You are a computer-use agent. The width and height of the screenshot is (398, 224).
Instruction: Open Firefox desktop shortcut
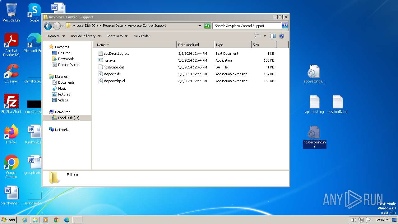(x=11, y=134)
